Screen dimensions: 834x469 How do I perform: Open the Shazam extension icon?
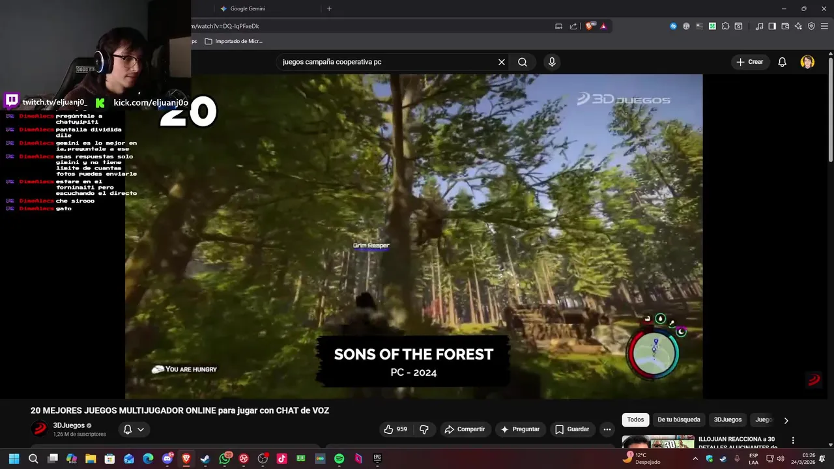coord(673,26)
